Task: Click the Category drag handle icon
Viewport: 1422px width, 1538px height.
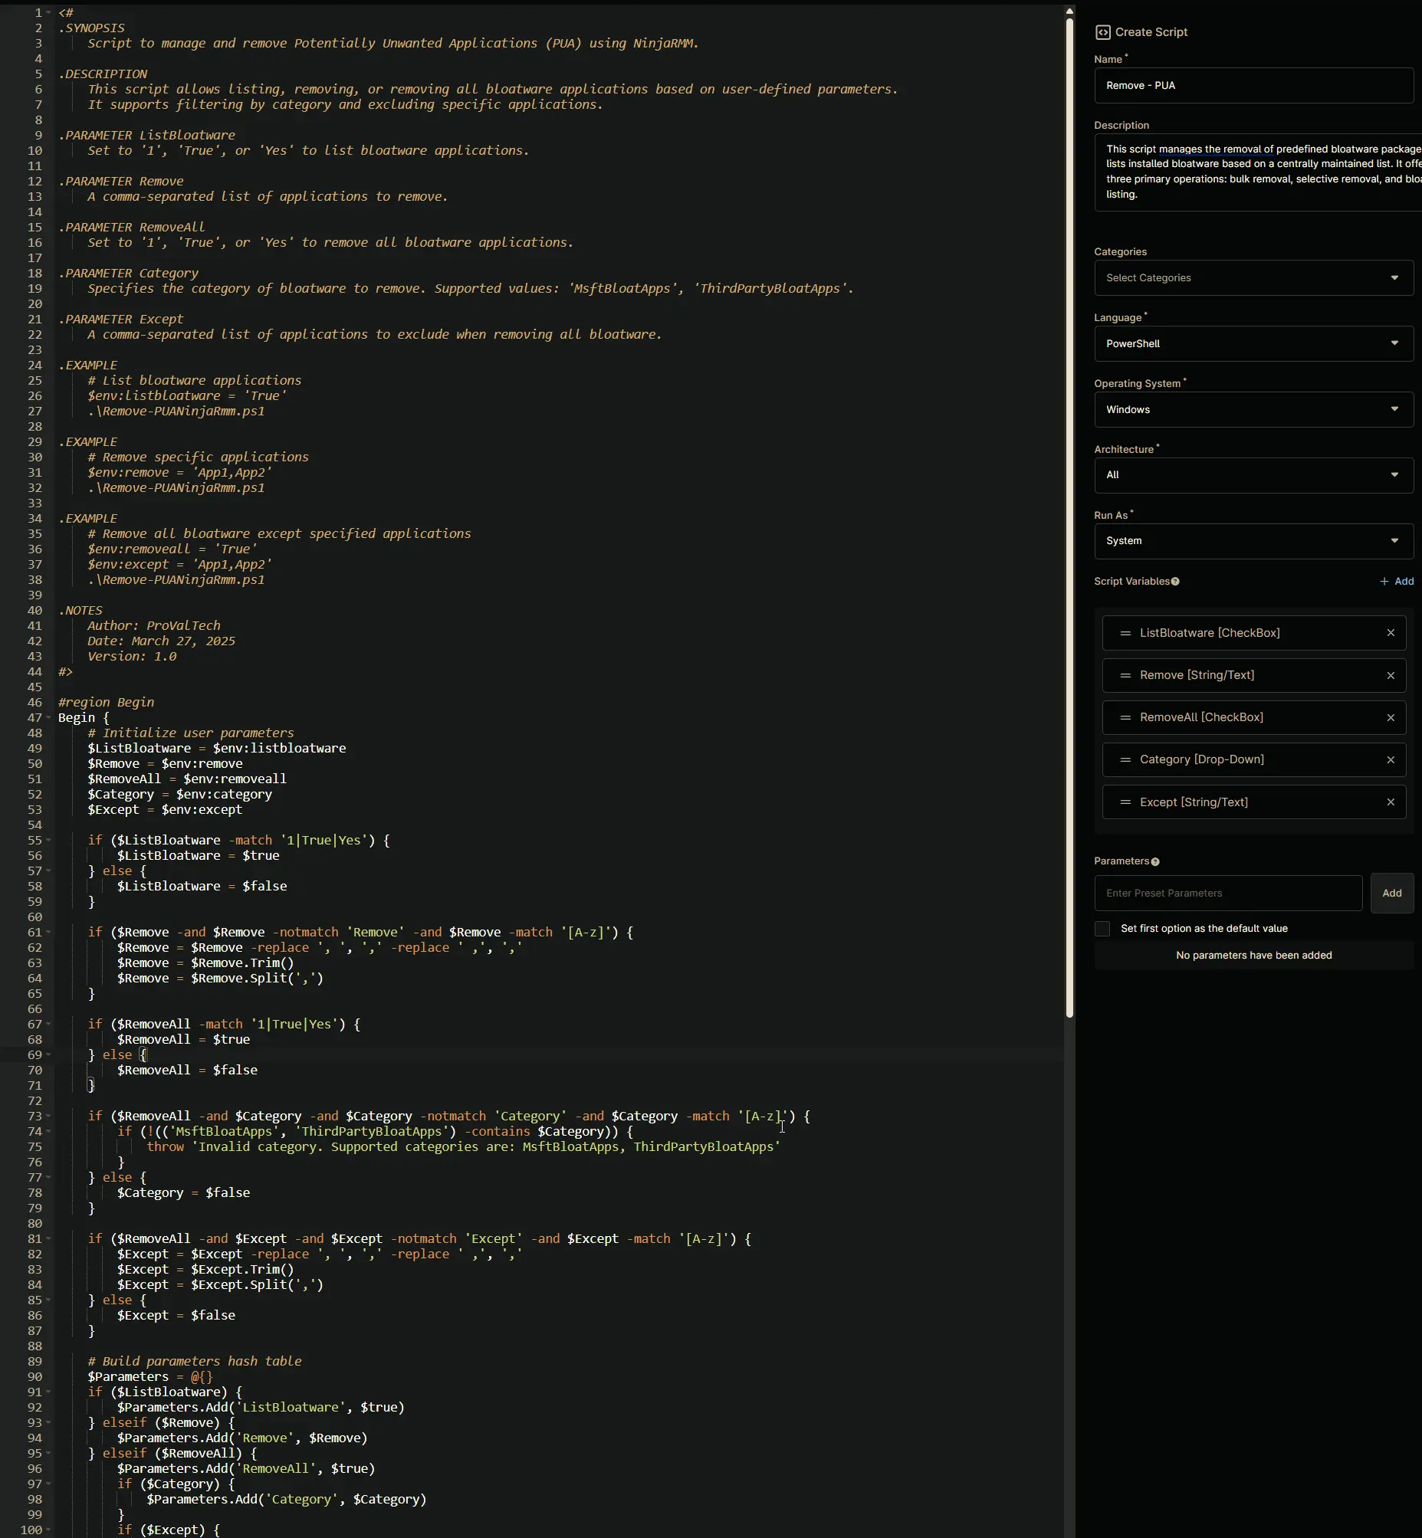Action: coord(1125,760)
